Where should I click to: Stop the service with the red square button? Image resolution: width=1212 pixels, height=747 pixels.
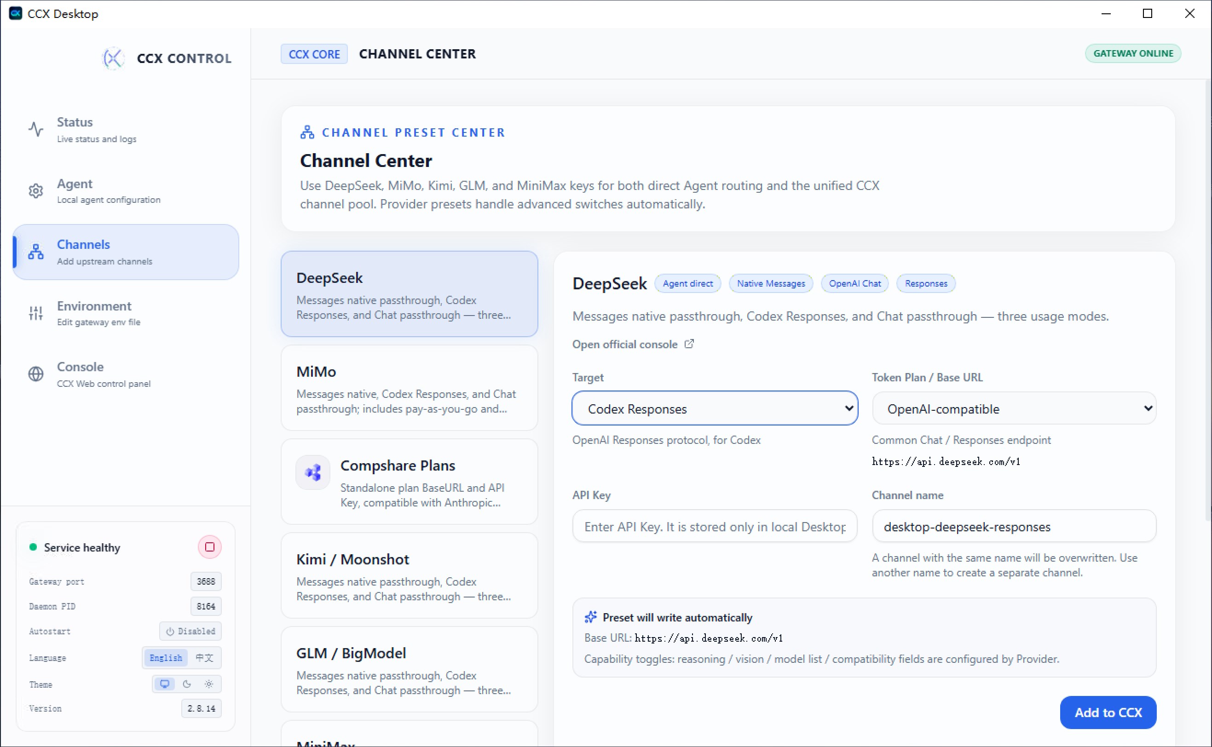click(209, 547)
